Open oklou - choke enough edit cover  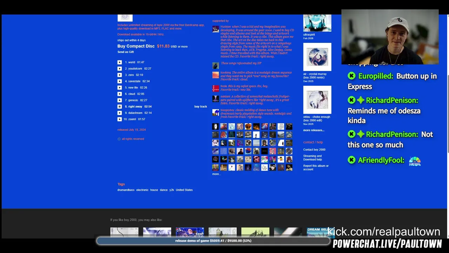pos(317,100)
